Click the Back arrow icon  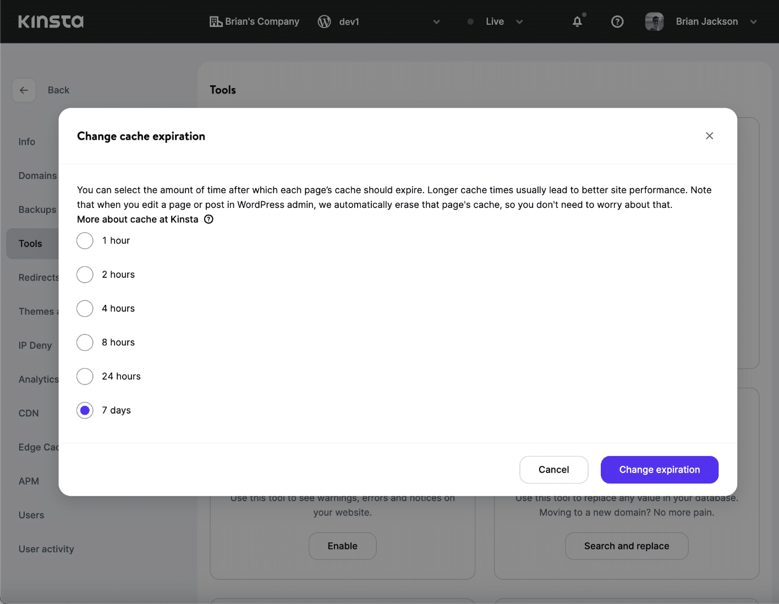coord(24,90)
